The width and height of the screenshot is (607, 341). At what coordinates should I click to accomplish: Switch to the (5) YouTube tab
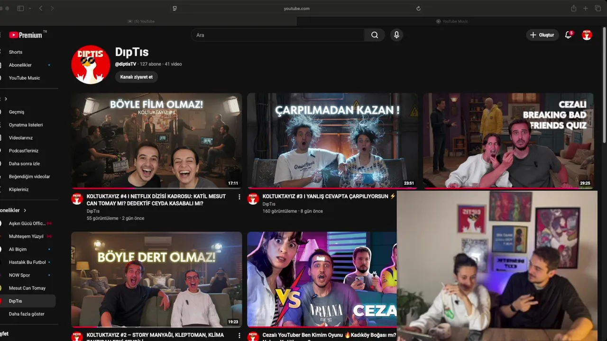point(141,21)
